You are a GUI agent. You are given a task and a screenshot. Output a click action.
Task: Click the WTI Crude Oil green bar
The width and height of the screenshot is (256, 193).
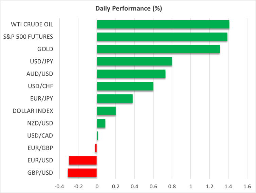163,24
